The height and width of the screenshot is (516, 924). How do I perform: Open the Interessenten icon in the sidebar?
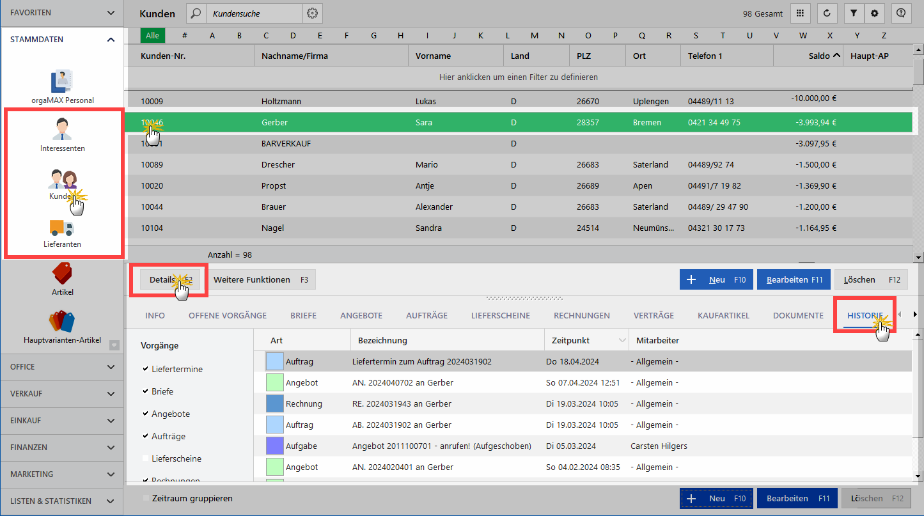point(62,129)
